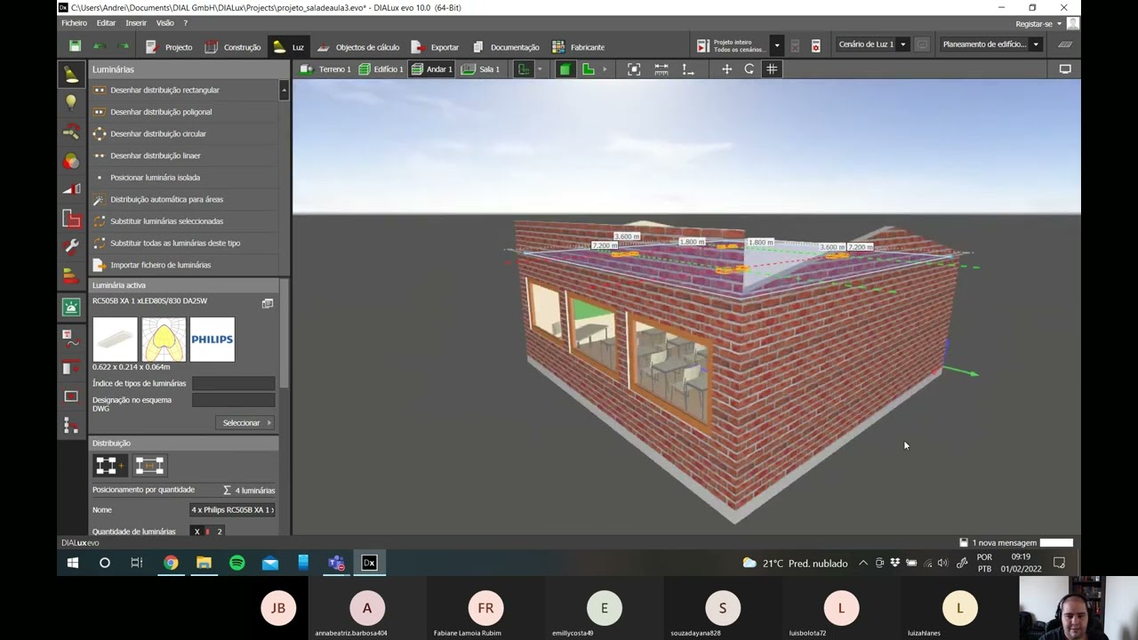Open the Projecto mode tab
The image size is (1138, 640).
click(x=169, y=47)
